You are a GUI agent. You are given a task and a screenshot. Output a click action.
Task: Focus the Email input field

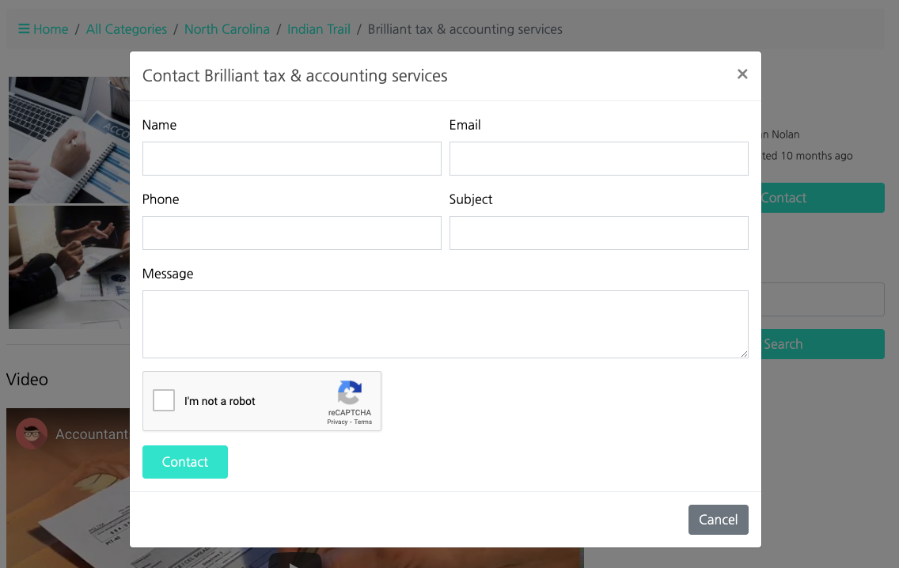point(598,158)
